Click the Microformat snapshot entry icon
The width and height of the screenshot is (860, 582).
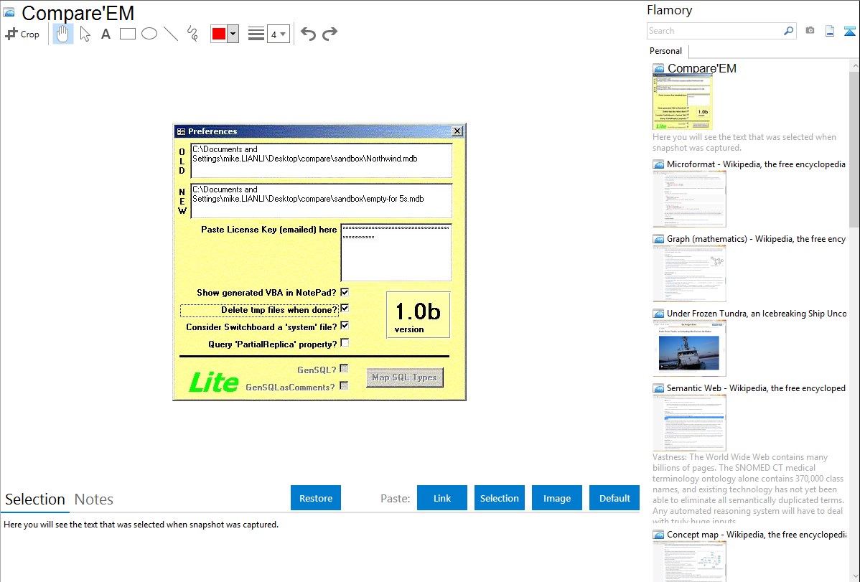[x=658, y=164]
